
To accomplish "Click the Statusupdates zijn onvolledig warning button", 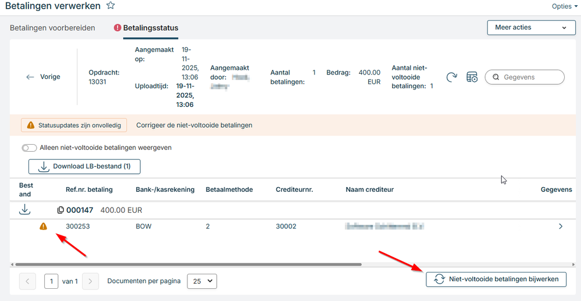I will [x=74, y=125].
